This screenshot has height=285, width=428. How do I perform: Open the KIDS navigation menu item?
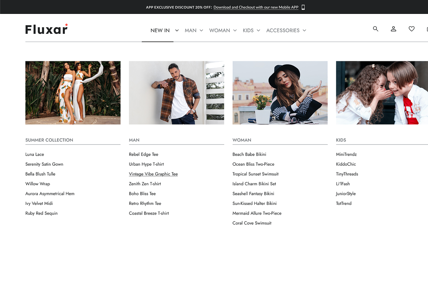pyautogui.click(x=248, y=30)
